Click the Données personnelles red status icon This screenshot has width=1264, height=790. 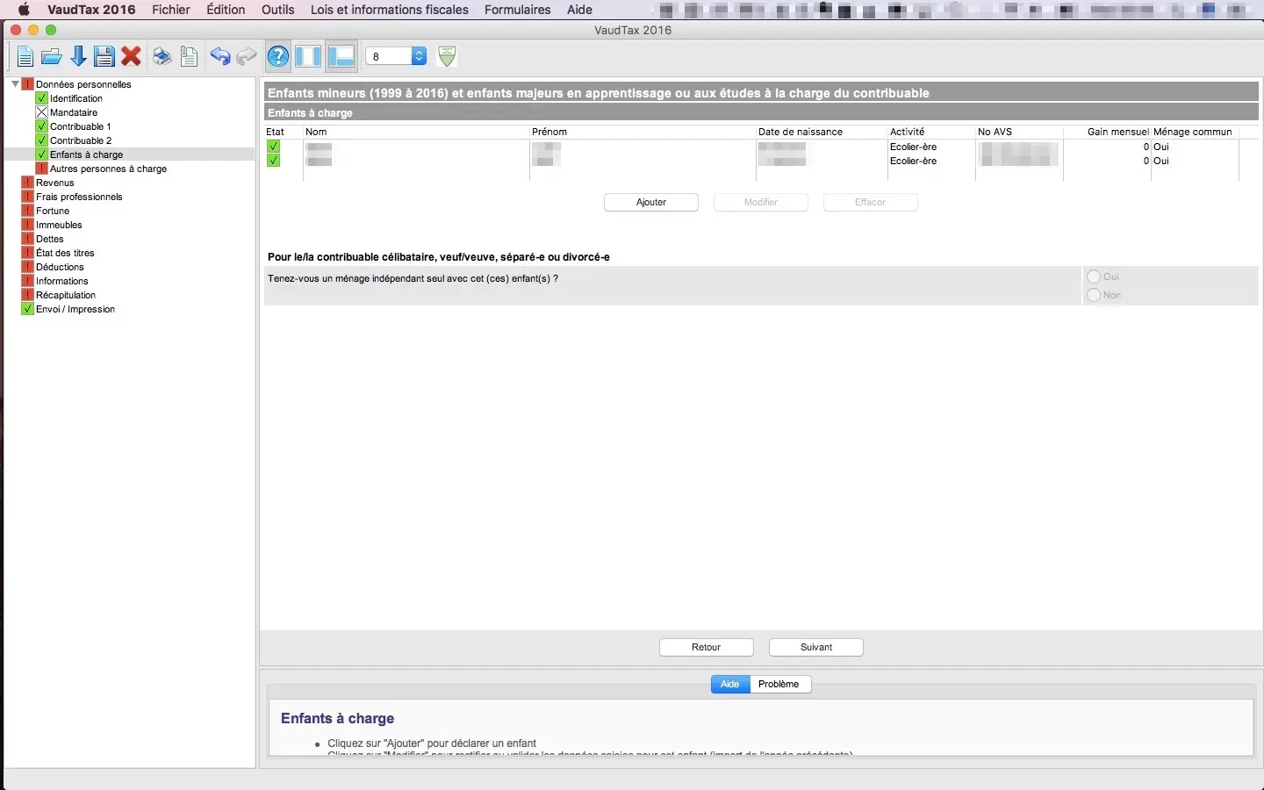point(27,84)
